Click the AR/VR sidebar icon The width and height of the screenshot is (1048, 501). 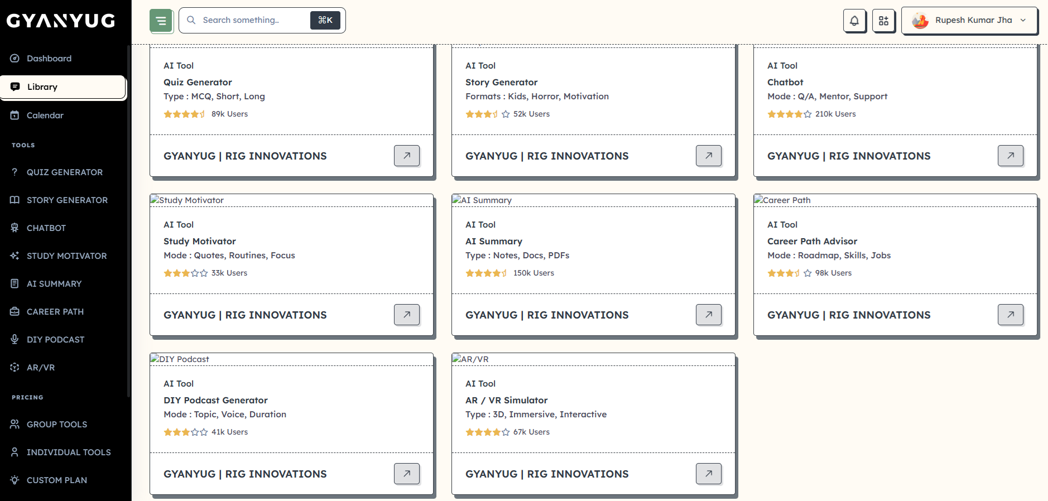(15, 368)
